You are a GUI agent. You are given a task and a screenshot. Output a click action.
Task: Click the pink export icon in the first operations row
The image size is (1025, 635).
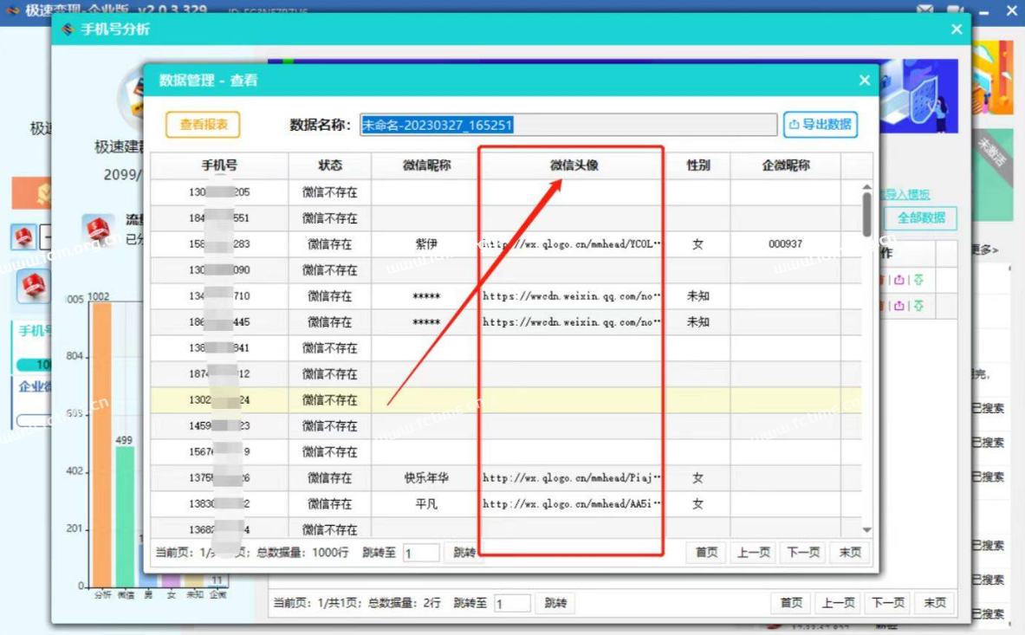(x=899, y=280)
